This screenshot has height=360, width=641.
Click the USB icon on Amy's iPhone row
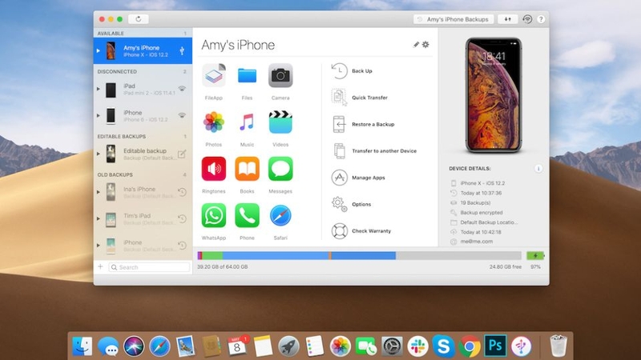[x=182, y=51]
